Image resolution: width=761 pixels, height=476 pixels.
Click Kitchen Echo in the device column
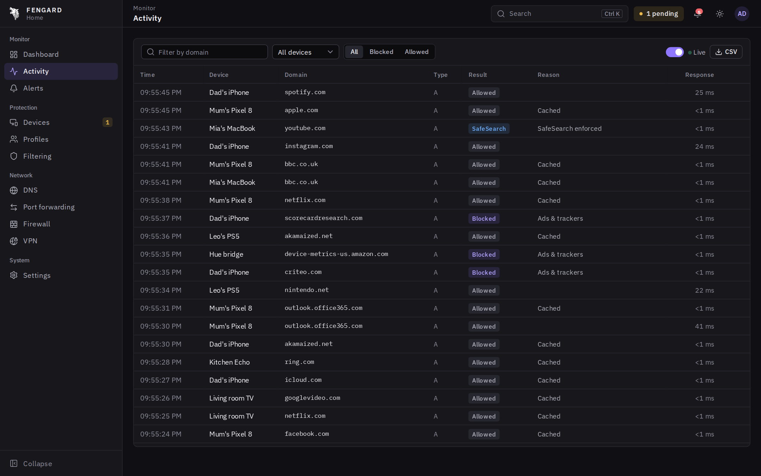[x=229, y=362]
